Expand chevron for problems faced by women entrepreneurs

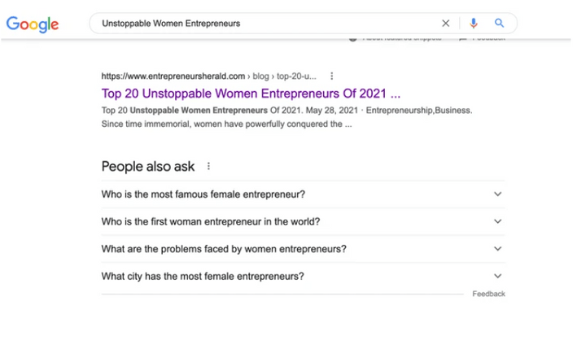498,249
